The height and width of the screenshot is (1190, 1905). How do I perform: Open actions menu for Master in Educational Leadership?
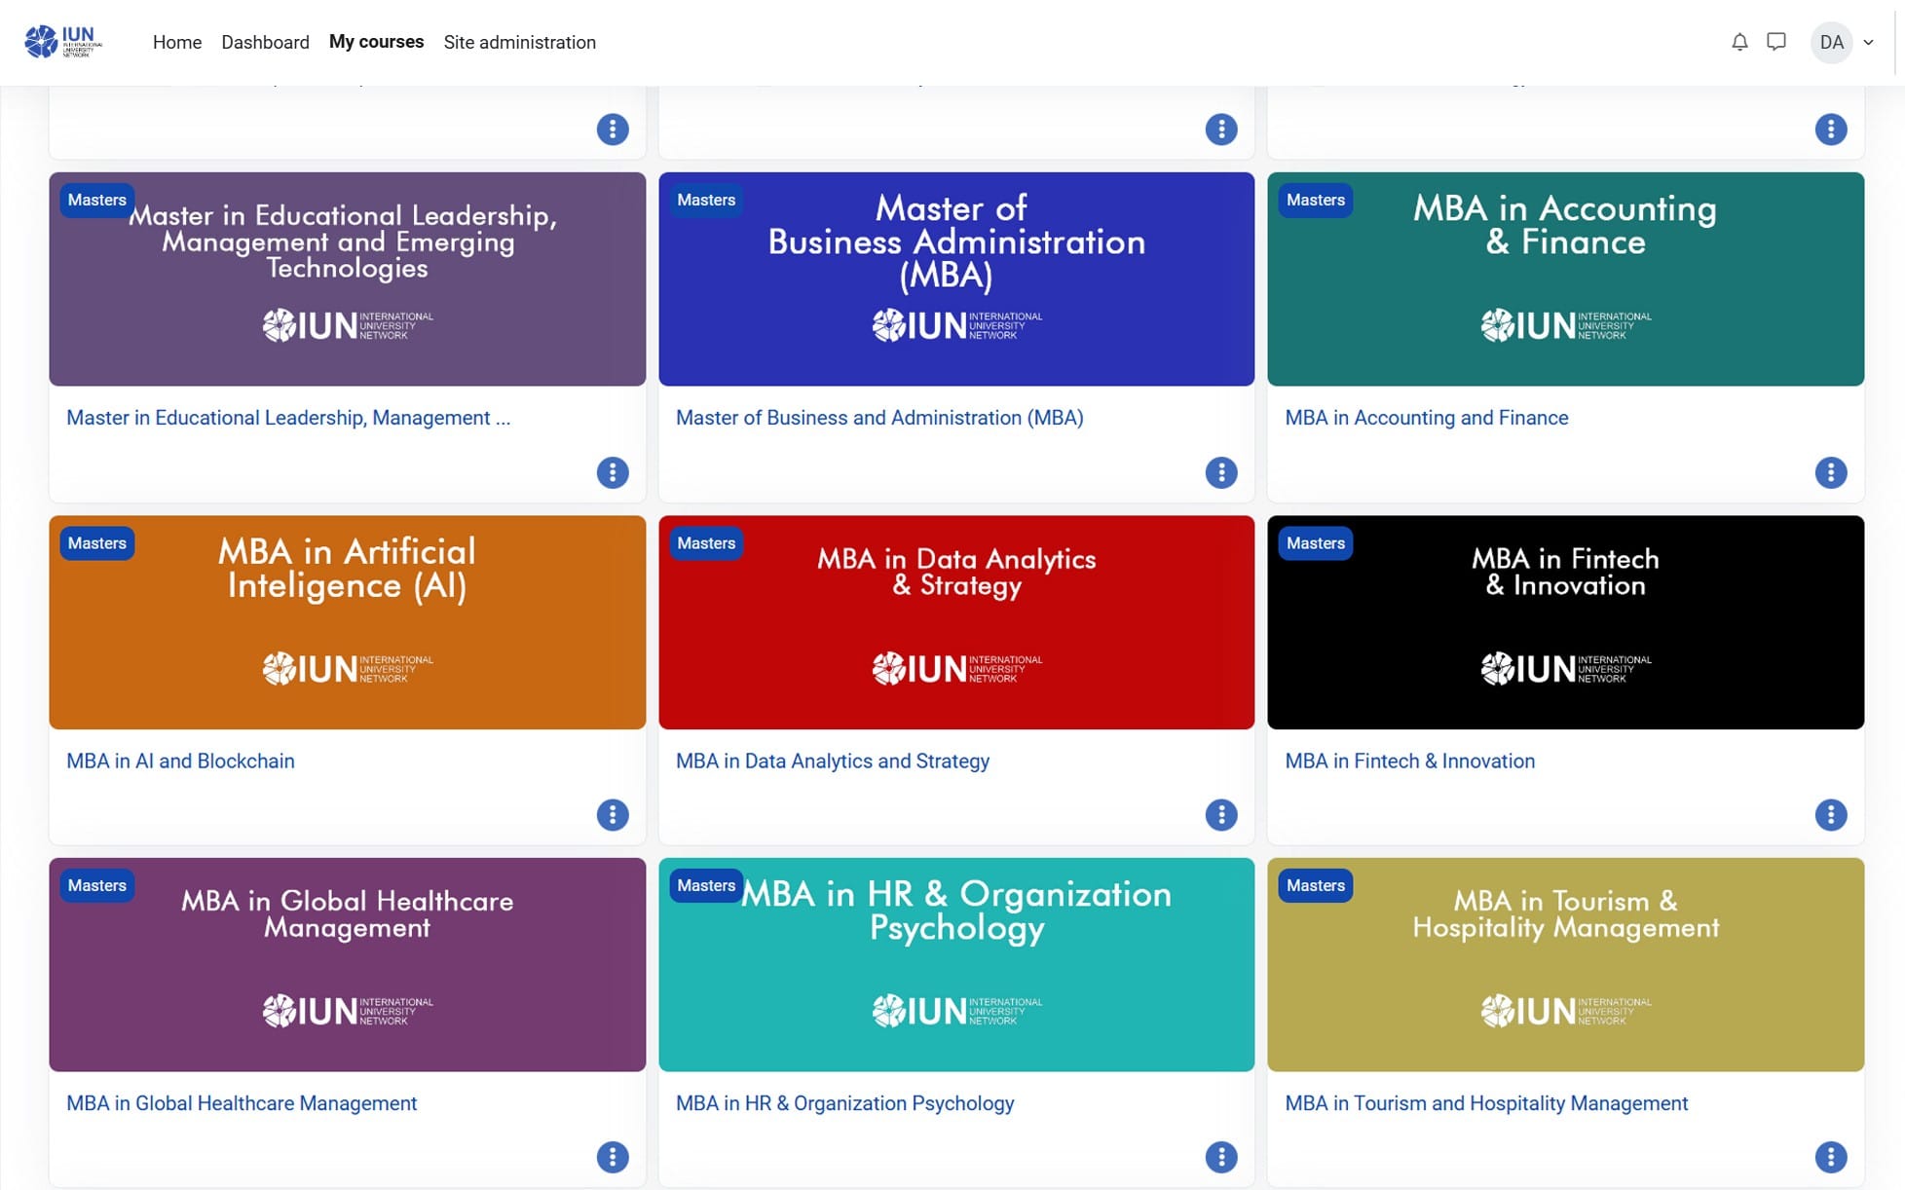(x=613, y=472)
